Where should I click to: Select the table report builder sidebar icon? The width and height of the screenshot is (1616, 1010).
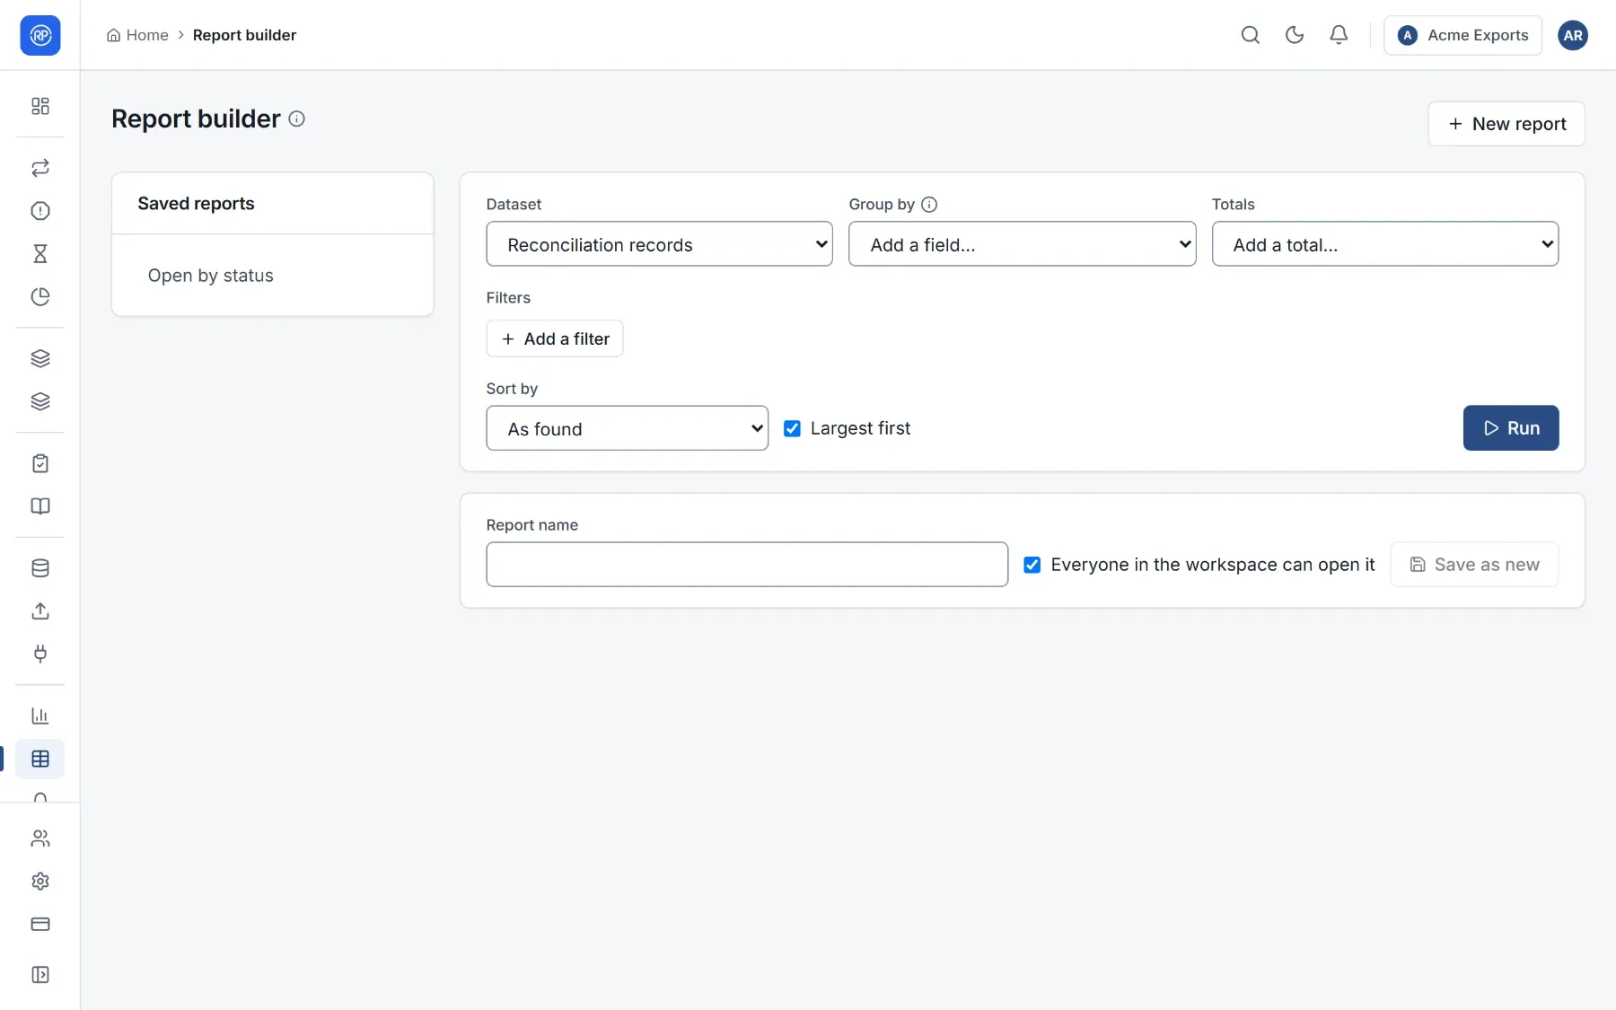(x=40, y=759)
